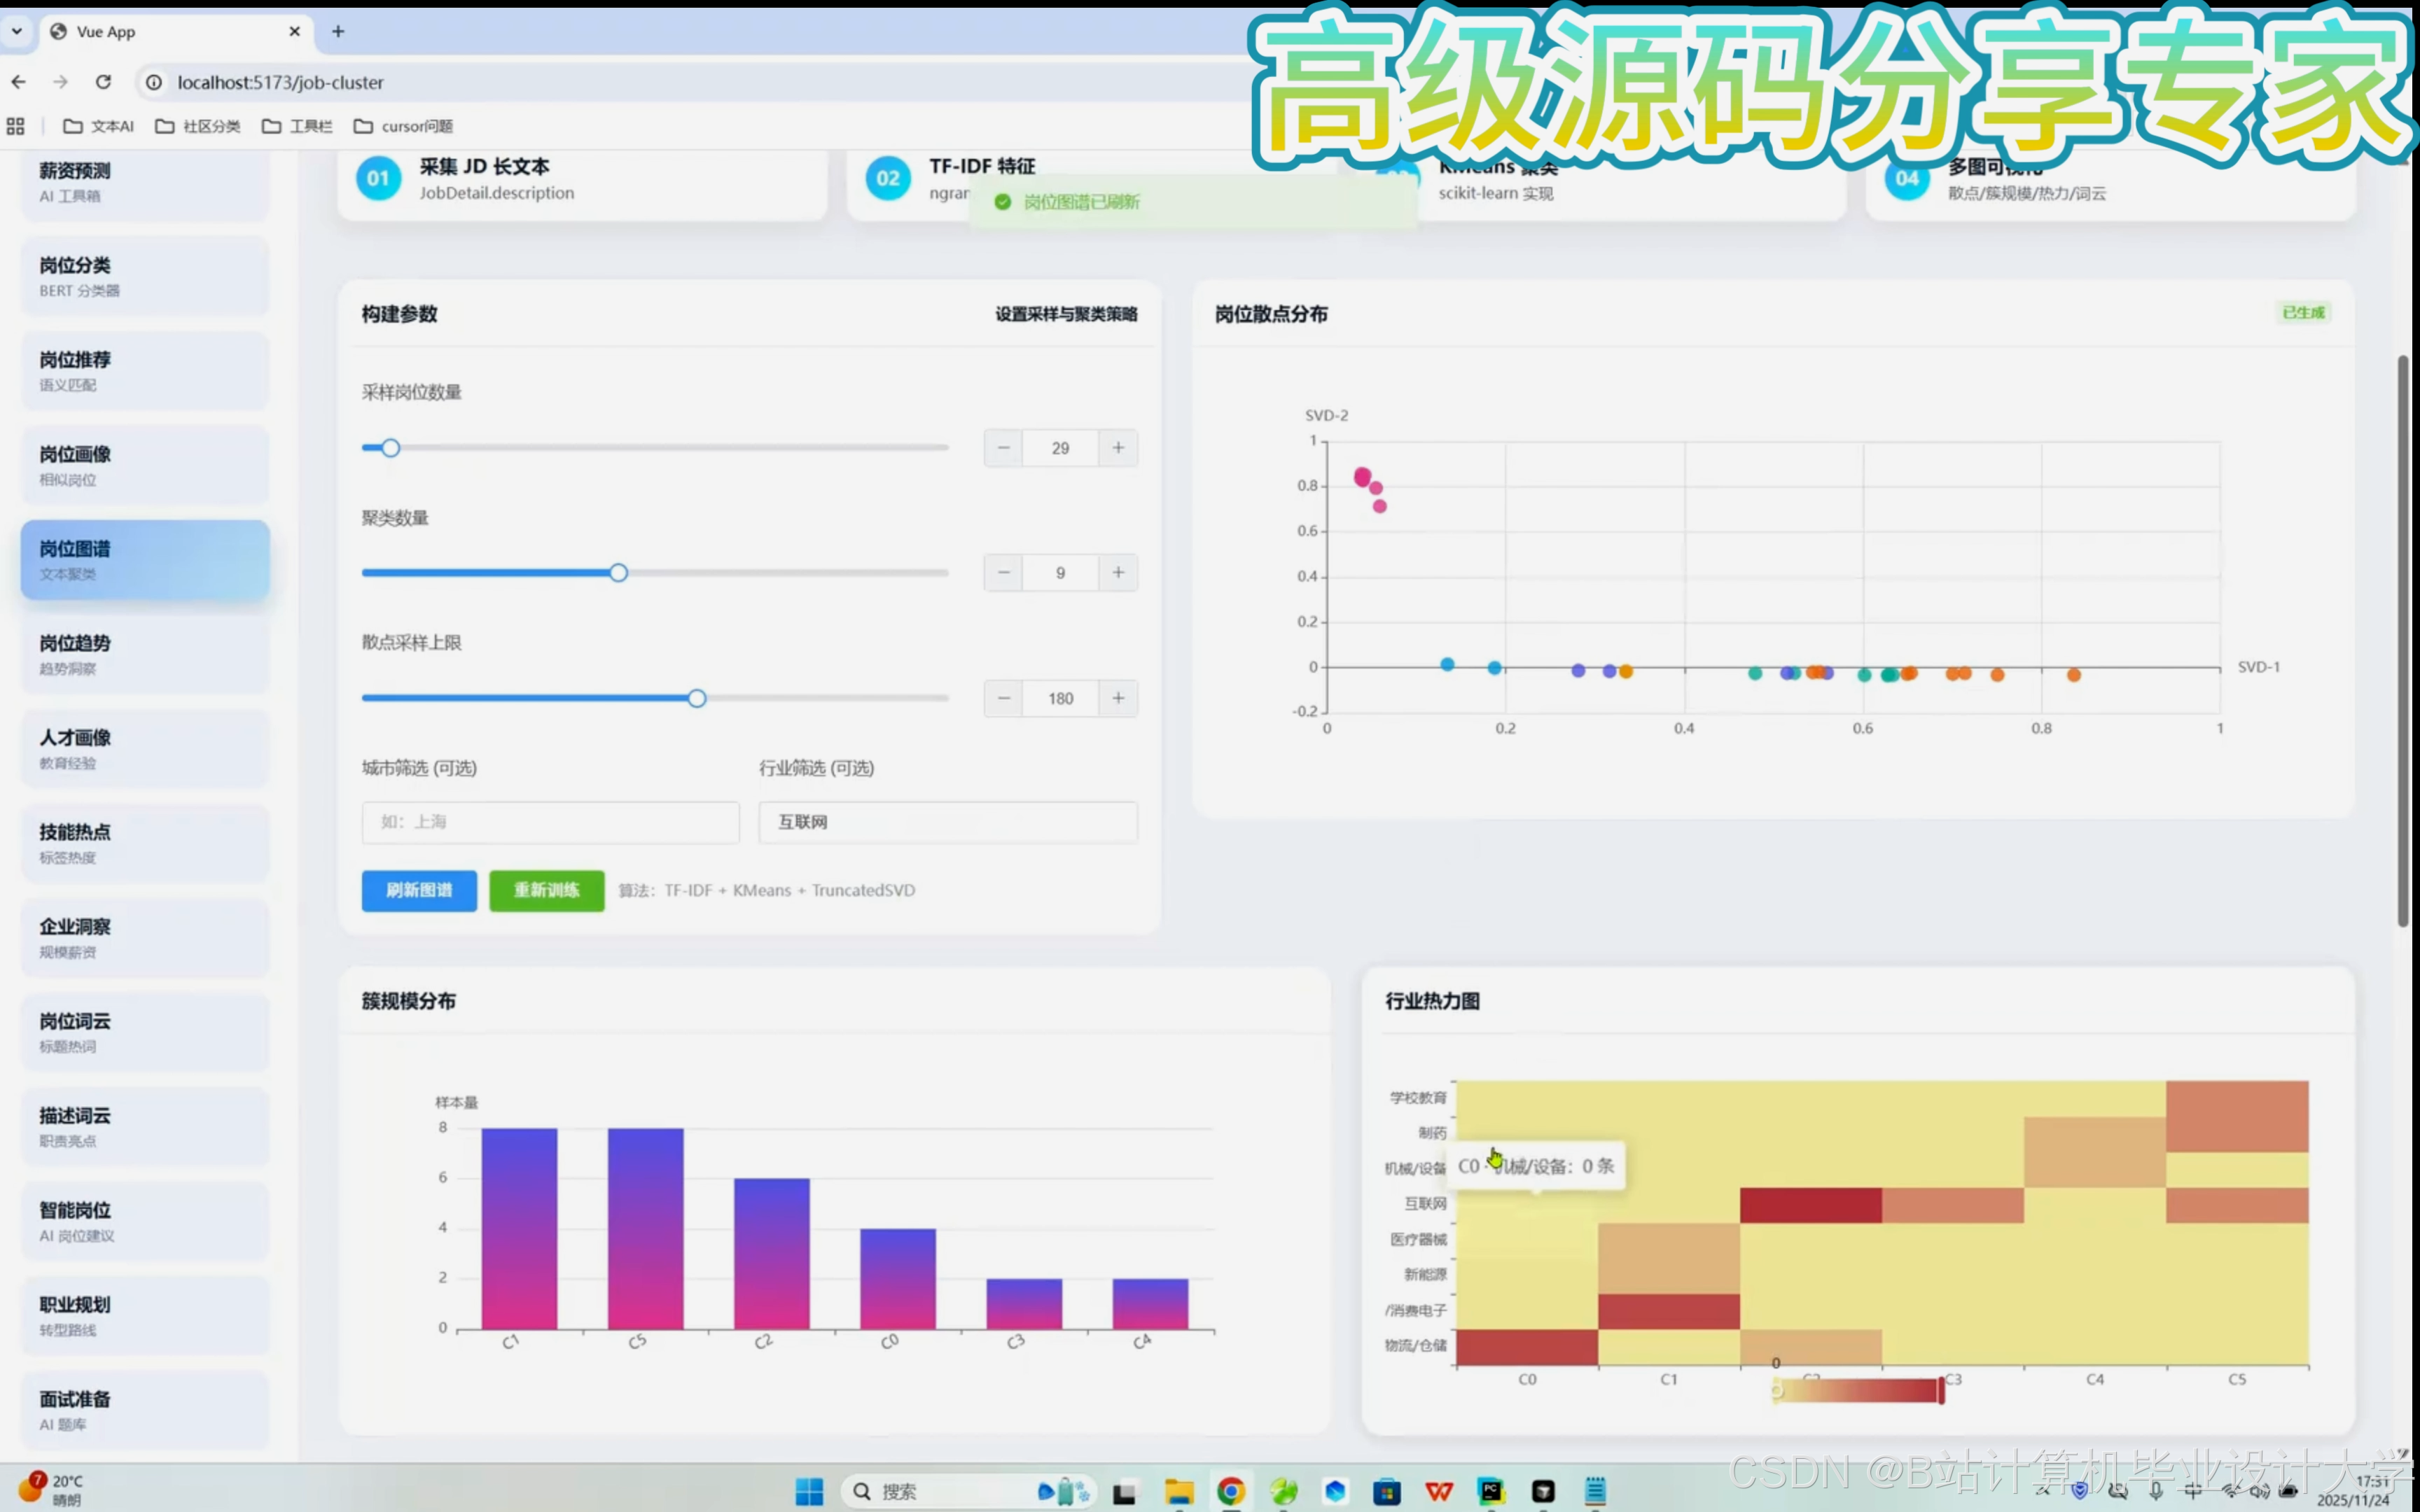Click the 聚类数量 slider handle
This screenshot has width=2420, height=1512.
(619, 573)
